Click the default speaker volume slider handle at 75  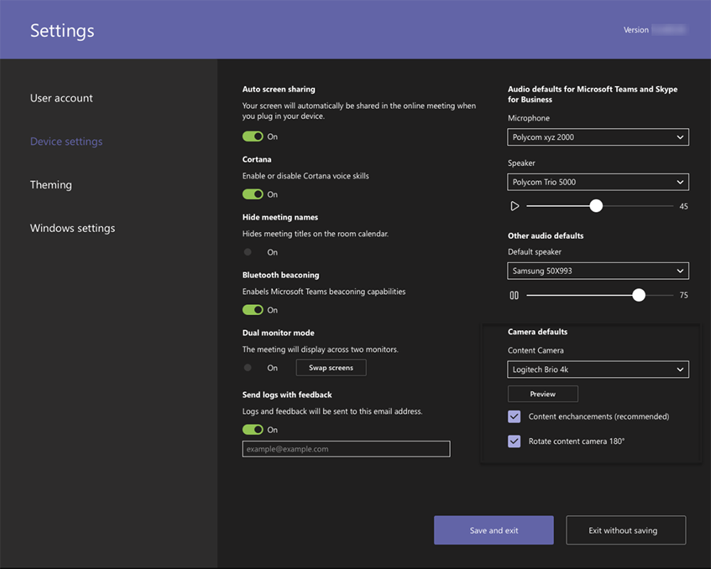638,295
